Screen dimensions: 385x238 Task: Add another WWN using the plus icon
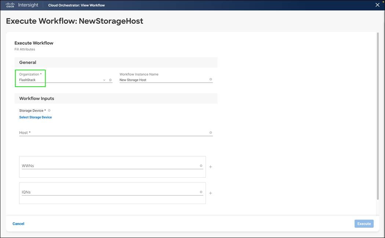click(210, 167)
